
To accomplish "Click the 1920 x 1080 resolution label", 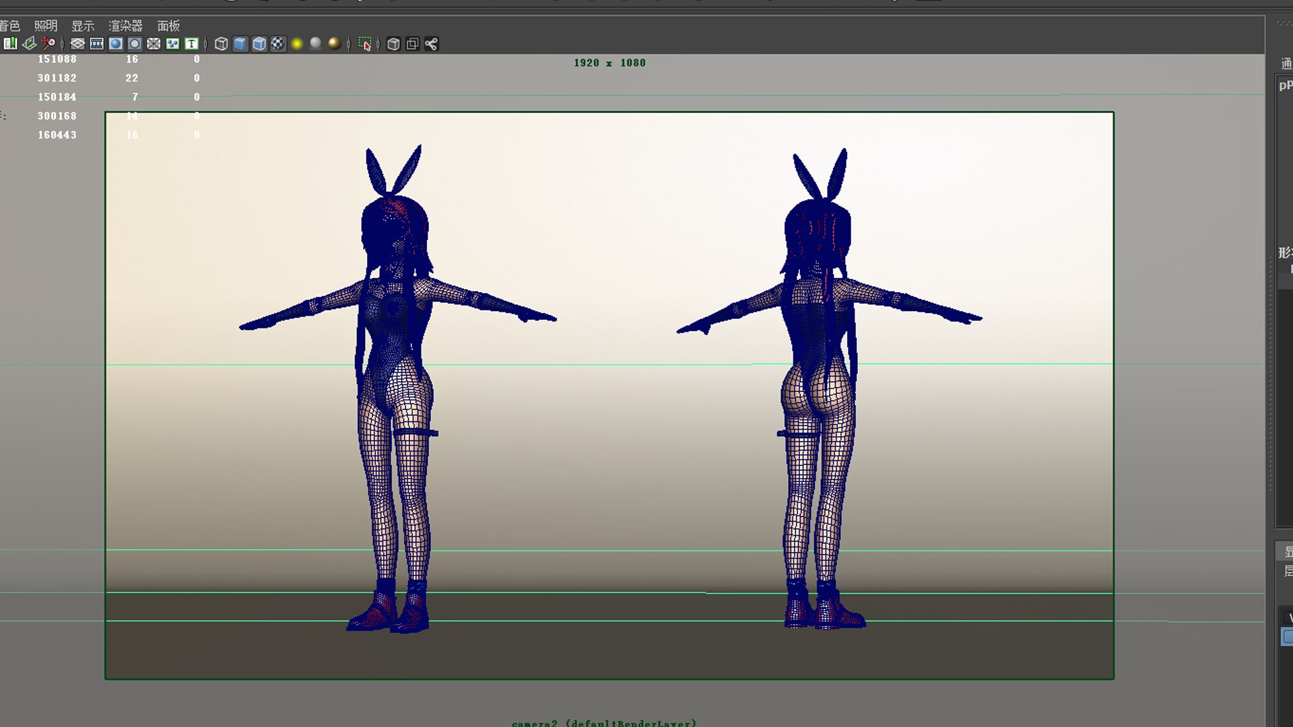I will [609, 63].
